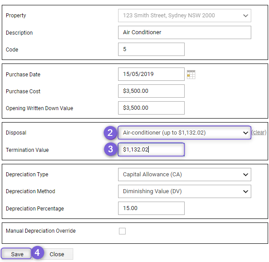269x262 pixels.
Task: Click the Code label
Action: [12, 50]
